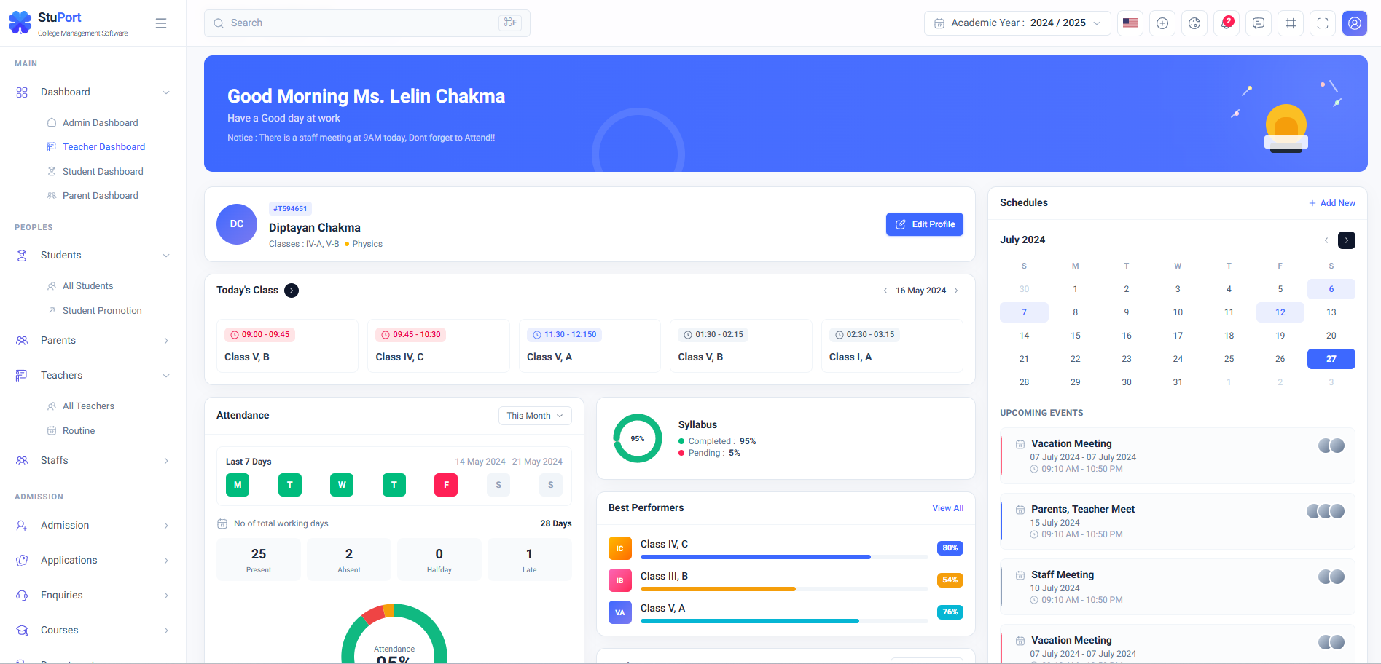Click the VA badge for Class V, A
The width and height of the screenshot is (1381, 664).
tap(620, 612)
